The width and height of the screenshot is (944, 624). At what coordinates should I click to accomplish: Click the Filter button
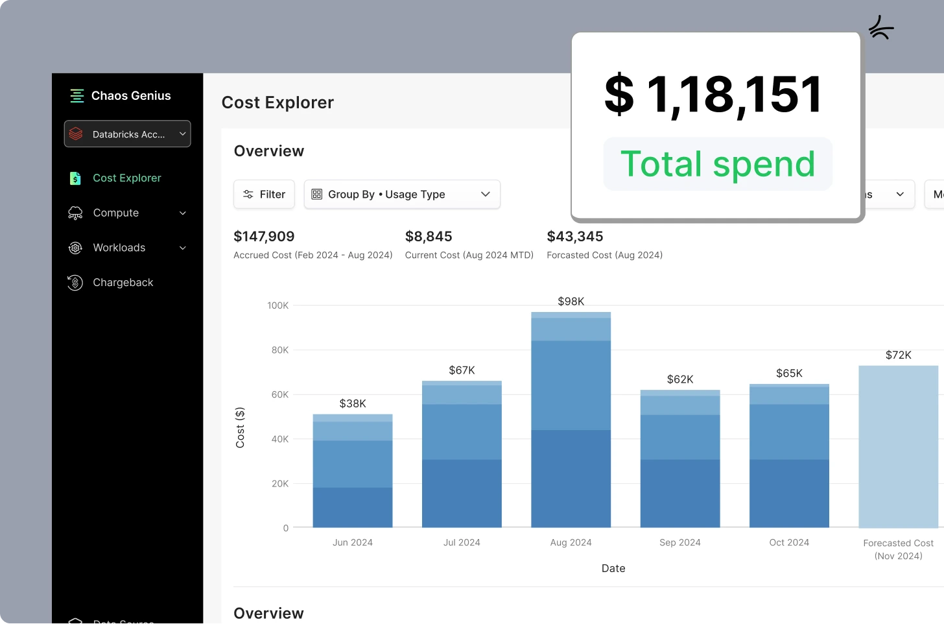[264, 194]
